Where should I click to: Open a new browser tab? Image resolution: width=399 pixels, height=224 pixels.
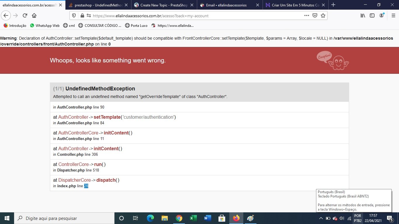point(333,5)
